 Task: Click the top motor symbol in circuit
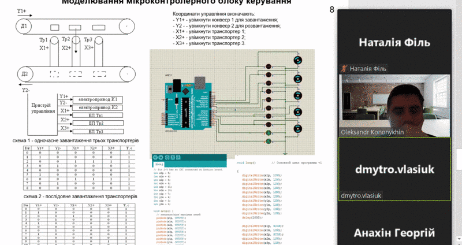pyautogui.click(x=298, y=61)
